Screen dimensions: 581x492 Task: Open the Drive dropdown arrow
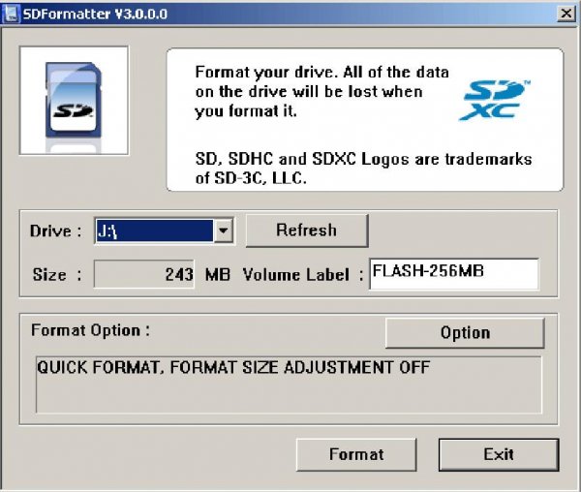[223, 231]
